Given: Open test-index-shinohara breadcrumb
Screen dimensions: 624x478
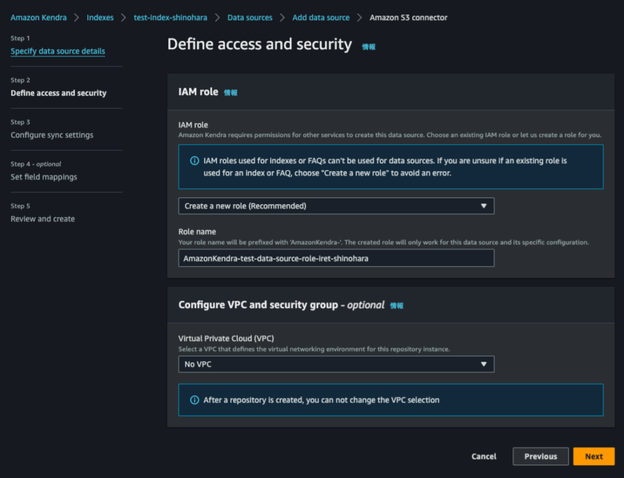Looking at the screenshot, I should click(x=170, y=18).
